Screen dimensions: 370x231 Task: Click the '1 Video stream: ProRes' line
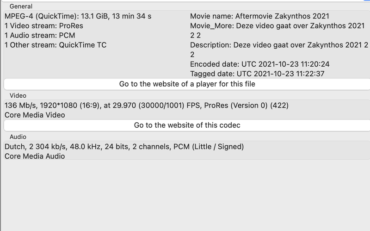coord(44,26)
